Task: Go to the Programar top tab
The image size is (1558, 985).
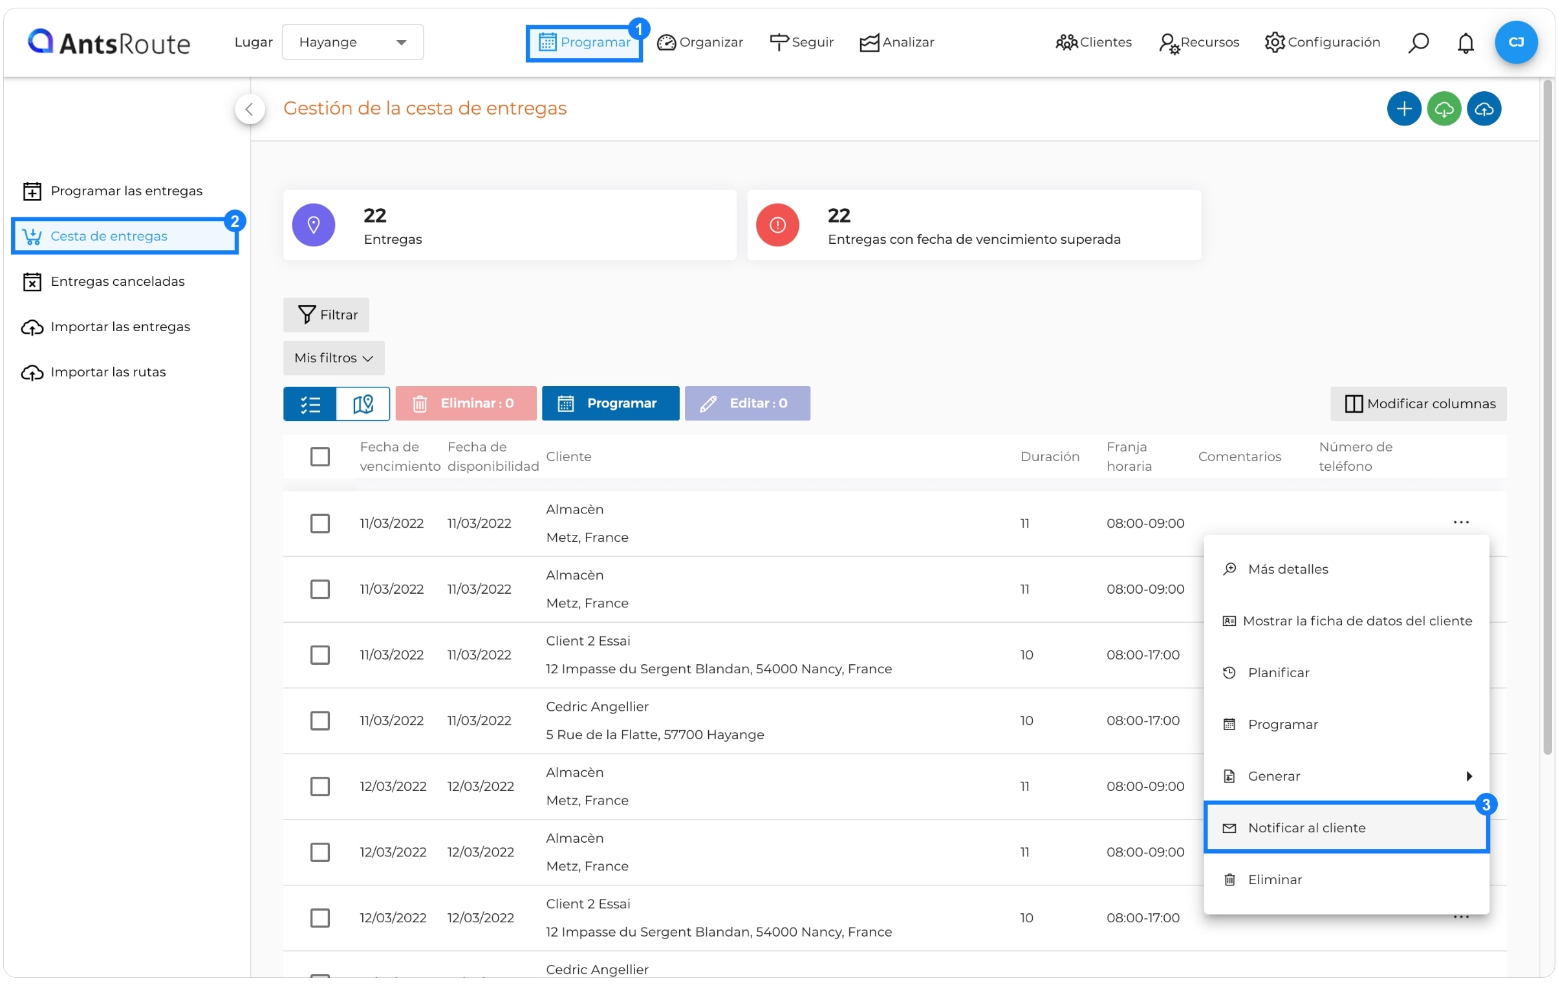Action: click(x=583, y=43)
